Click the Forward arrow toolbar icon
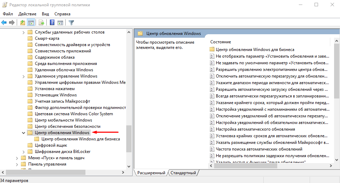 tap(12, 22)
